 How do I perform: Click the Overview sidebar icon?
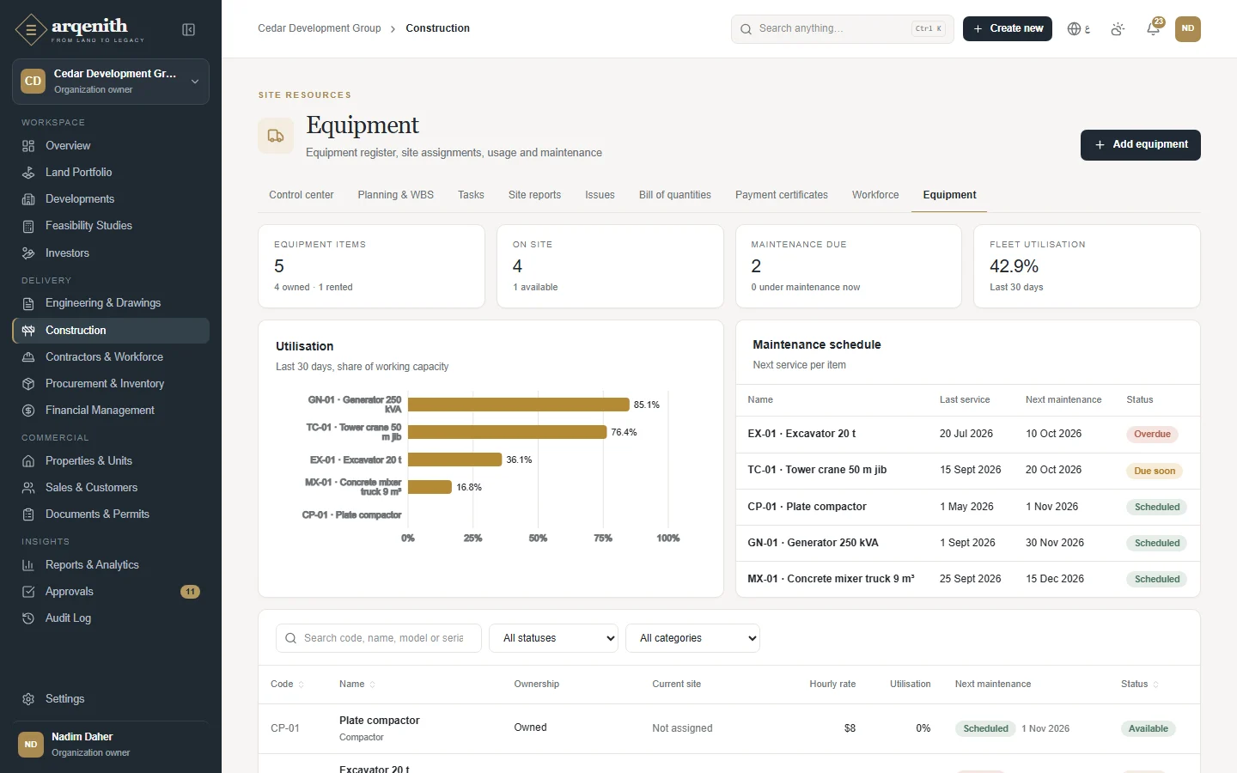click(28, 146)
